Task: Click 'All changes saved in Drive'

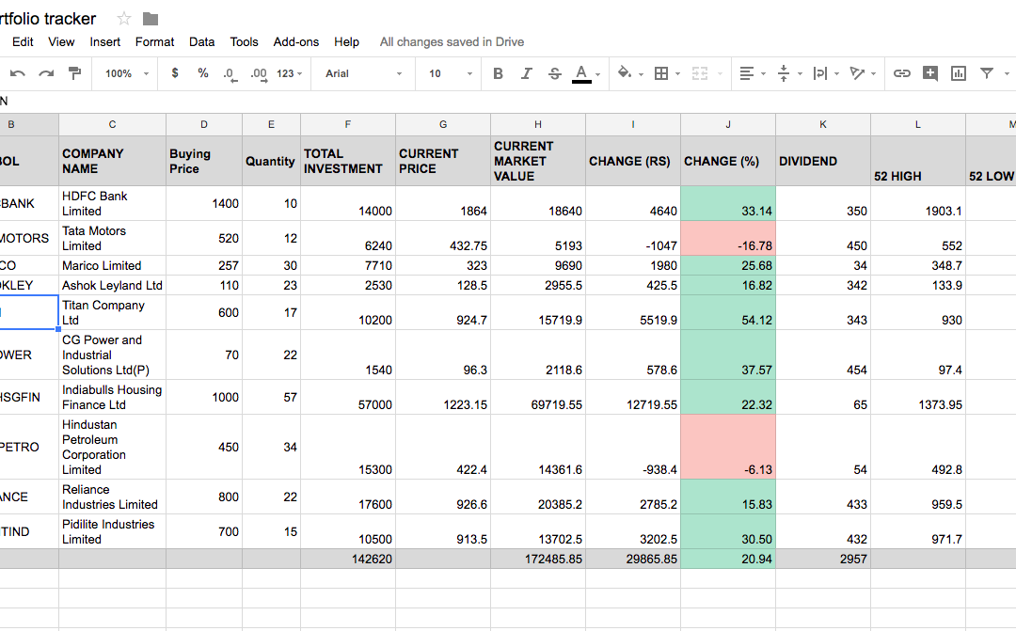Action: (x=452, y=42)
